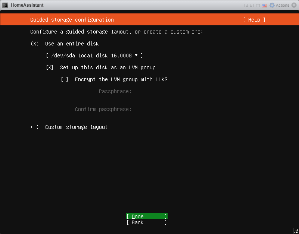Open the Help menu in installer header
Viewport: 299px width, 234px height.
(x=254, y=20)
